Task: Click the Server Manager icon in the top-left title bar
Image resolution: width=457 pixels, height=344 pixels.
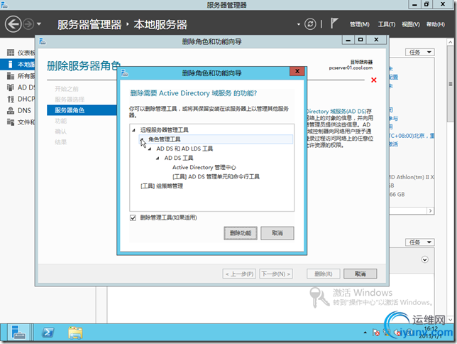Action: point(4,5)
